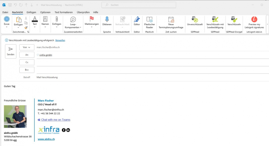Click the Outlook app icon in title bar
Image resolution: width=269 pixels, height=146 pixels.
(x=4, y=5)
